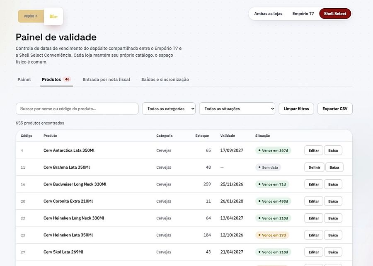Select product name 'Cerv Antarctica Lata 350Ml'

(69, 150)
